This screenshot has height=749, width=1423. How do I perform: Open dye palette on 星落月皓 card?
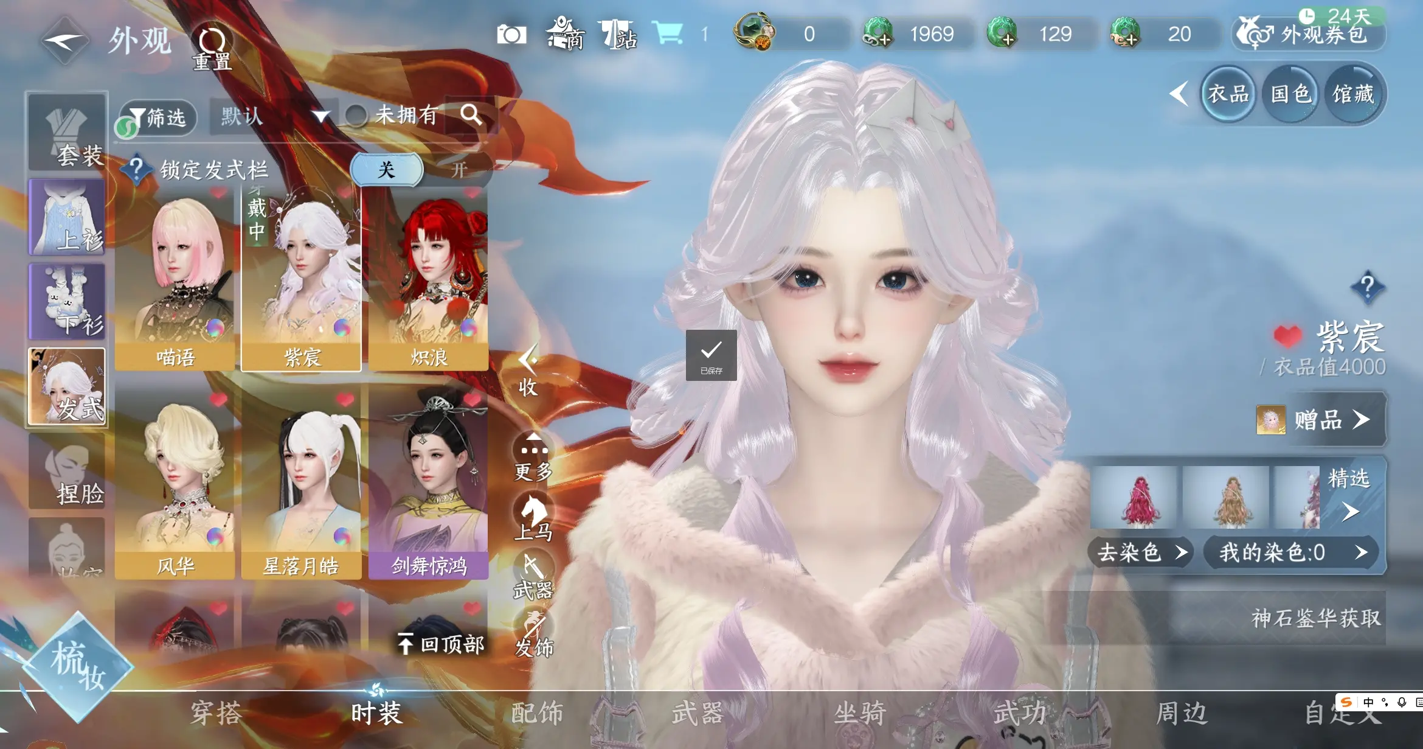(x=342, y=536)
